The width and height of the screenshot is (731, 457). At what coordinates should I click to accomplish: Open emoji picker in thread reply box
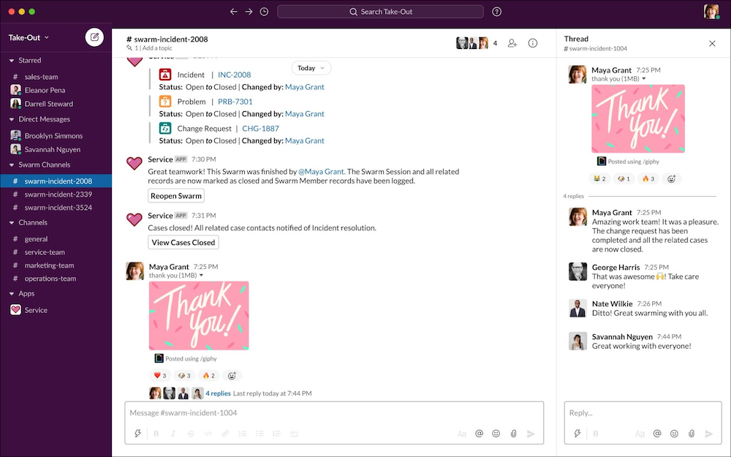(674, 433)
